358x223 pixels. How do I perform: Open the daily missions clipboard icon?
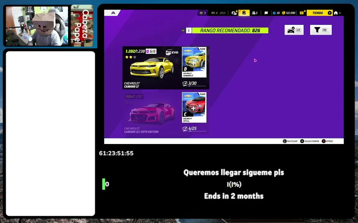coord(244,13)
